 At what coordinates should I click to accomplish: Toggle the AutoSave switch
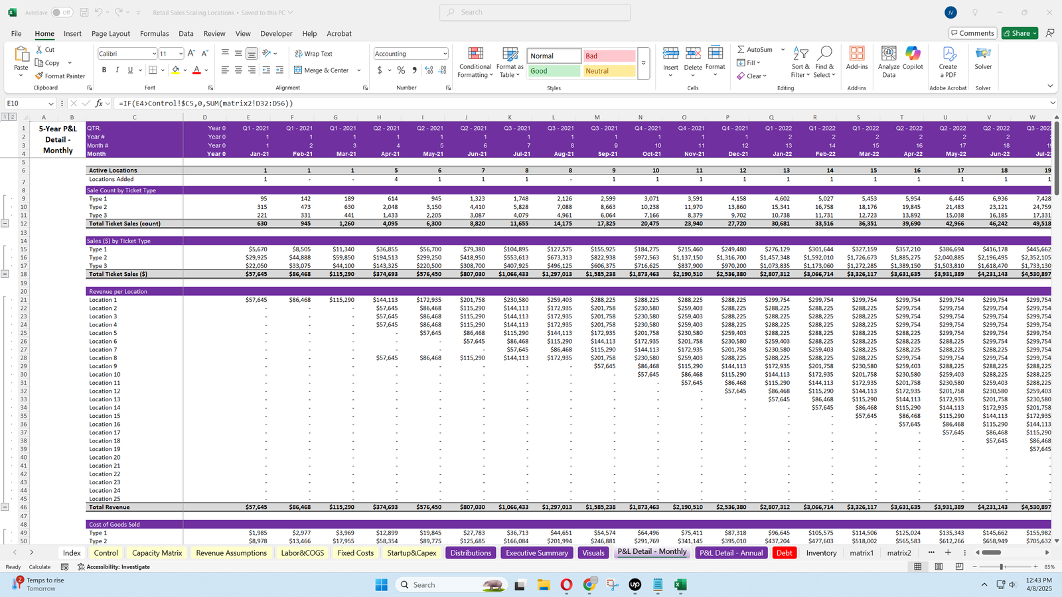tap(62, 13)
